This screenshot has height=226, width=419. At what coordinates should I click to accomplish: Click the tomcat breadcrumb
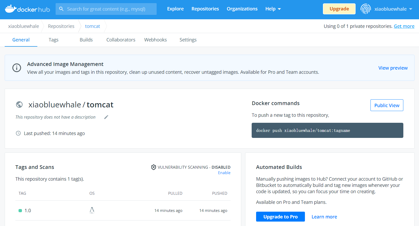coord(92,26)
